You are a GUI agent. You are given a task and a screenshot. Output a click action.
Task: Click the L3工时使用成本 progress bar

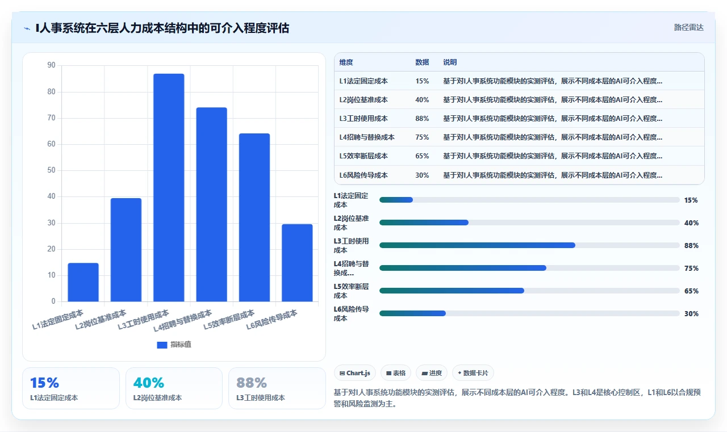pyautogui.click(x=529, y=245)
